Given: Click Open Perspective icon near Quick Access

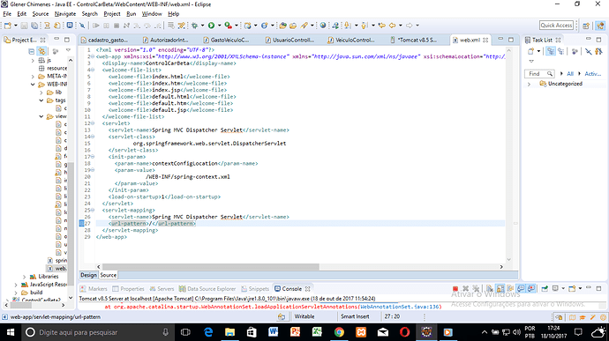Looking at the screenshot, I should click(586, 26).
